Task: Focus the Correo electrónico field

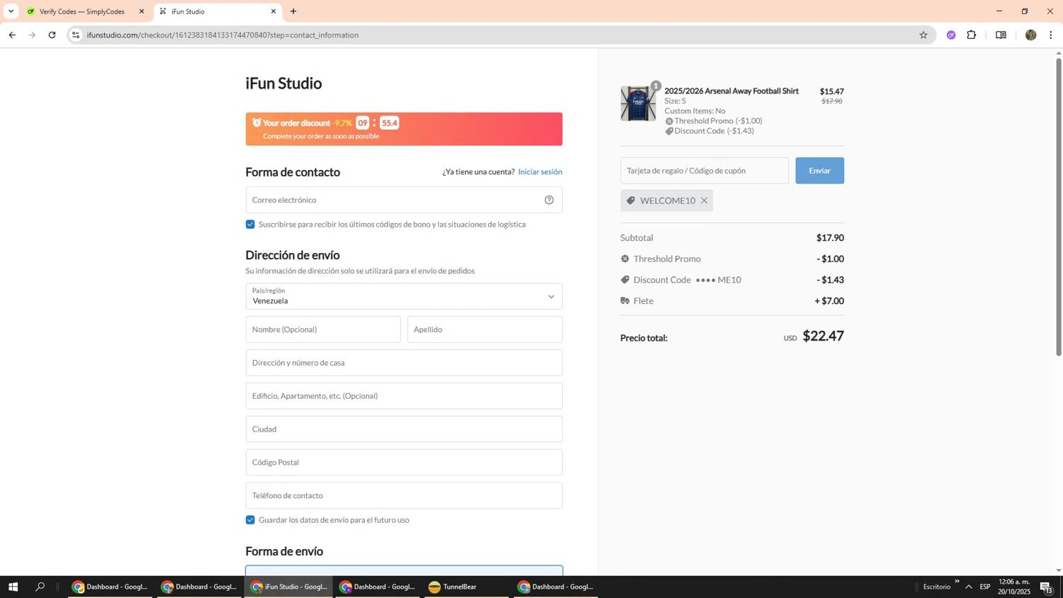Action: click(x=404, y=200)
